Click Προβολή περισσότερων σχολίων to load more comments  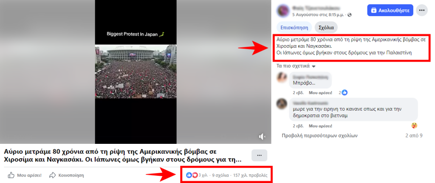319,136
